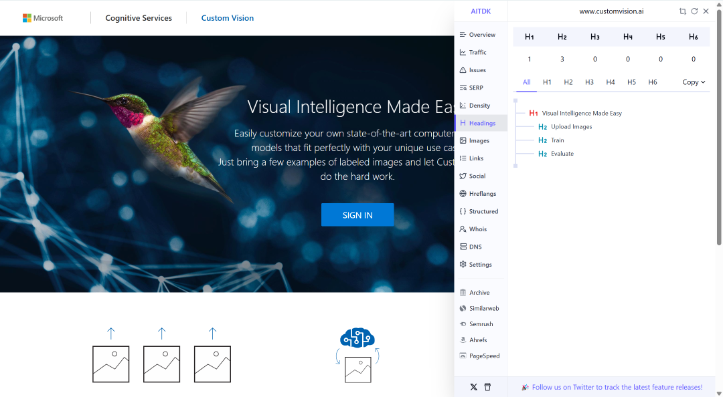This screenshot has width=723, height=397.
Task: Click the Whois person-search icon
Action: tap(463, 229)
